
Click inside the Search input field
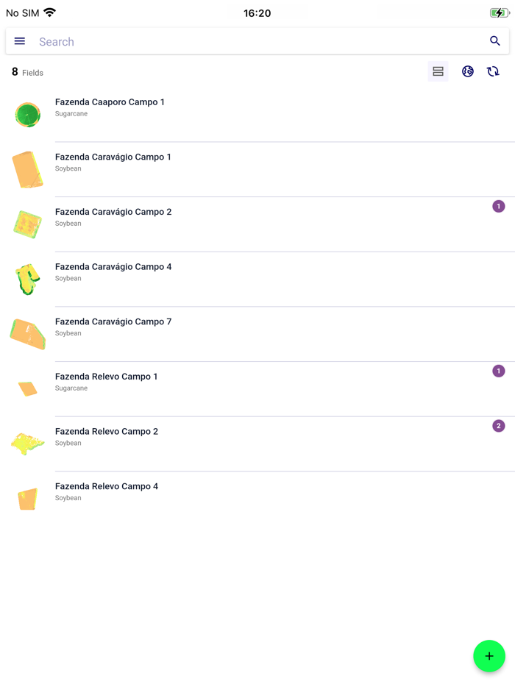[221, 41]
